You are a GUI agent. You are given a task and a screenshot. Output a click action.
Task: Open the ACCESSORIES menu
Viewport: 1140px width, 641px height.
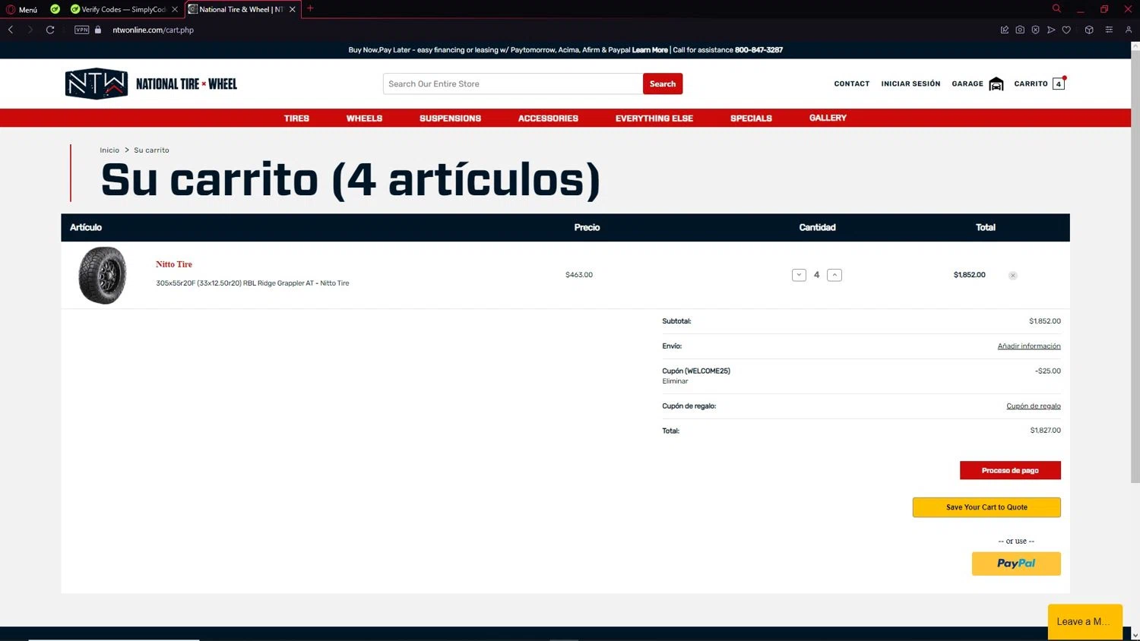pos(548,118)
